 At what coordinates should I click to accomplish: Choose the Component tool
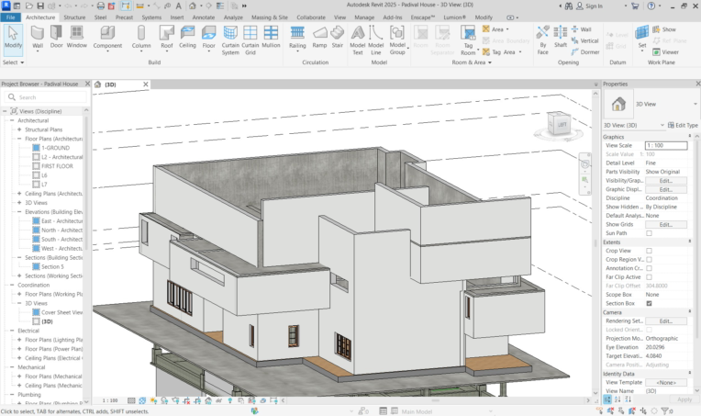pos(107,38)
